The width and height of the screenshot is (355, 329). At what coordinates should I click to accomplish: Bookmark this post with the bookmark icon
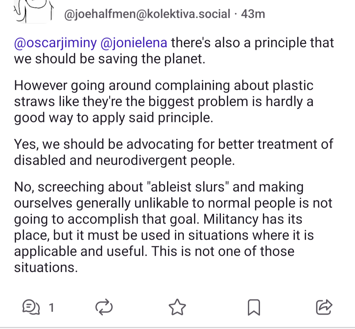pyautogui.click(x=254, y=307)
